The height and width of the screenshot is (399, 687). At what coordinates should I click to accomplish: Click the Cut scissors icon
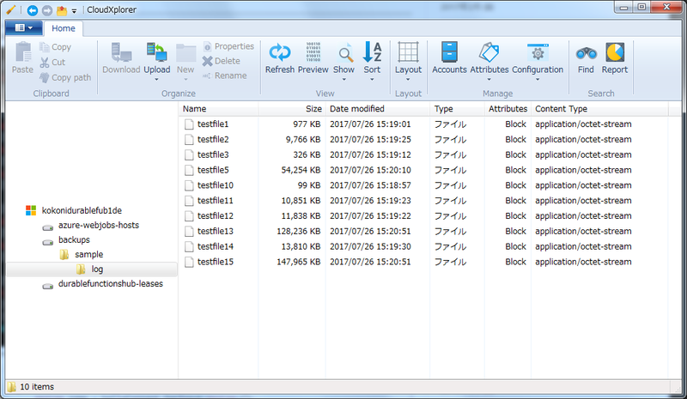tap(45, 62)
